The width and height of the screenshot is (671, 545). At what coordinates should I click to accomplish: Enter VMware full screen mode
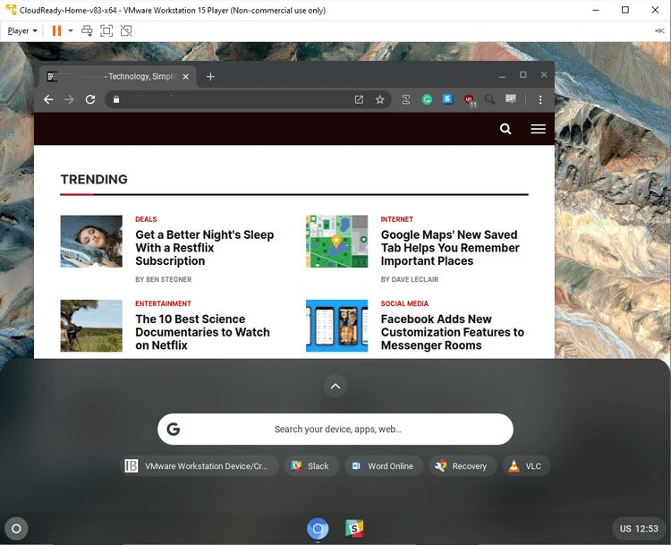[106, 30]
